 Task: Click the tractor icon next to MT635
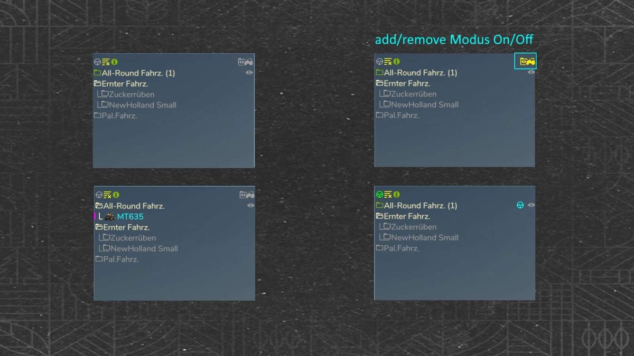pos(110,216)
